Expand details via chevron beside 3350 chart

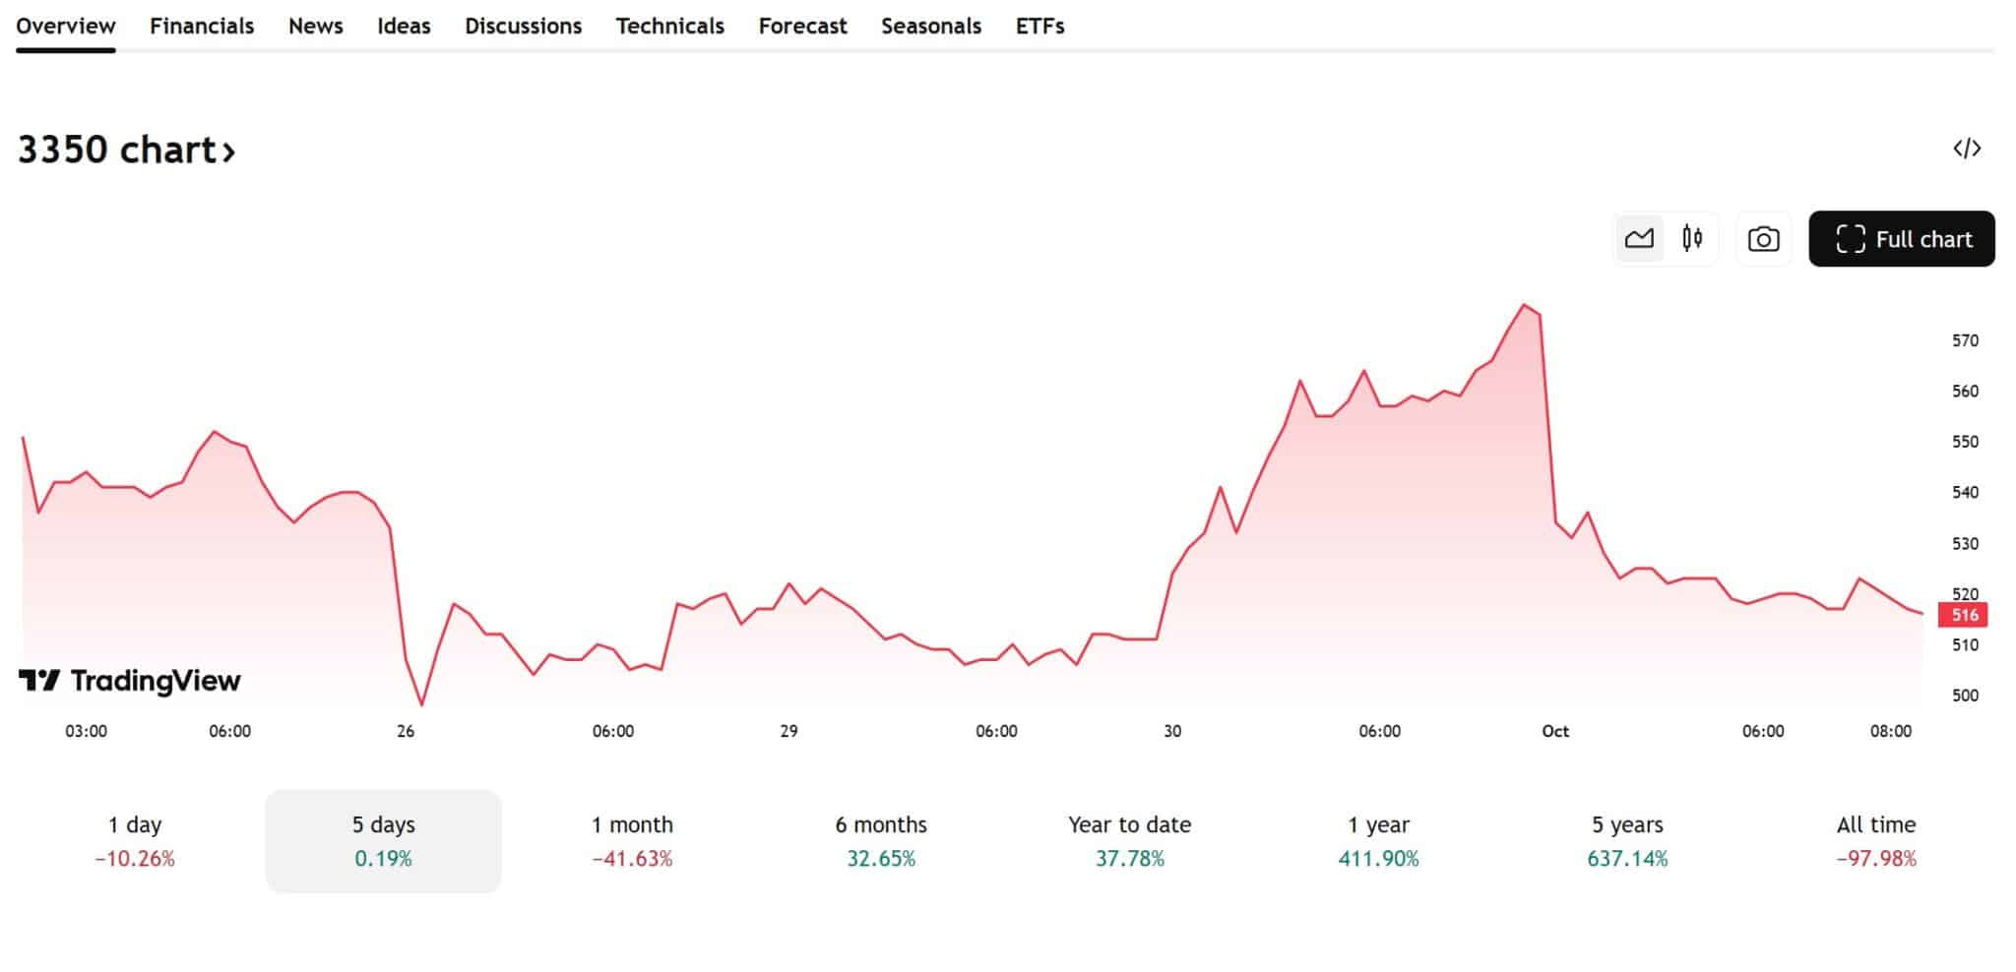[228, 150]
